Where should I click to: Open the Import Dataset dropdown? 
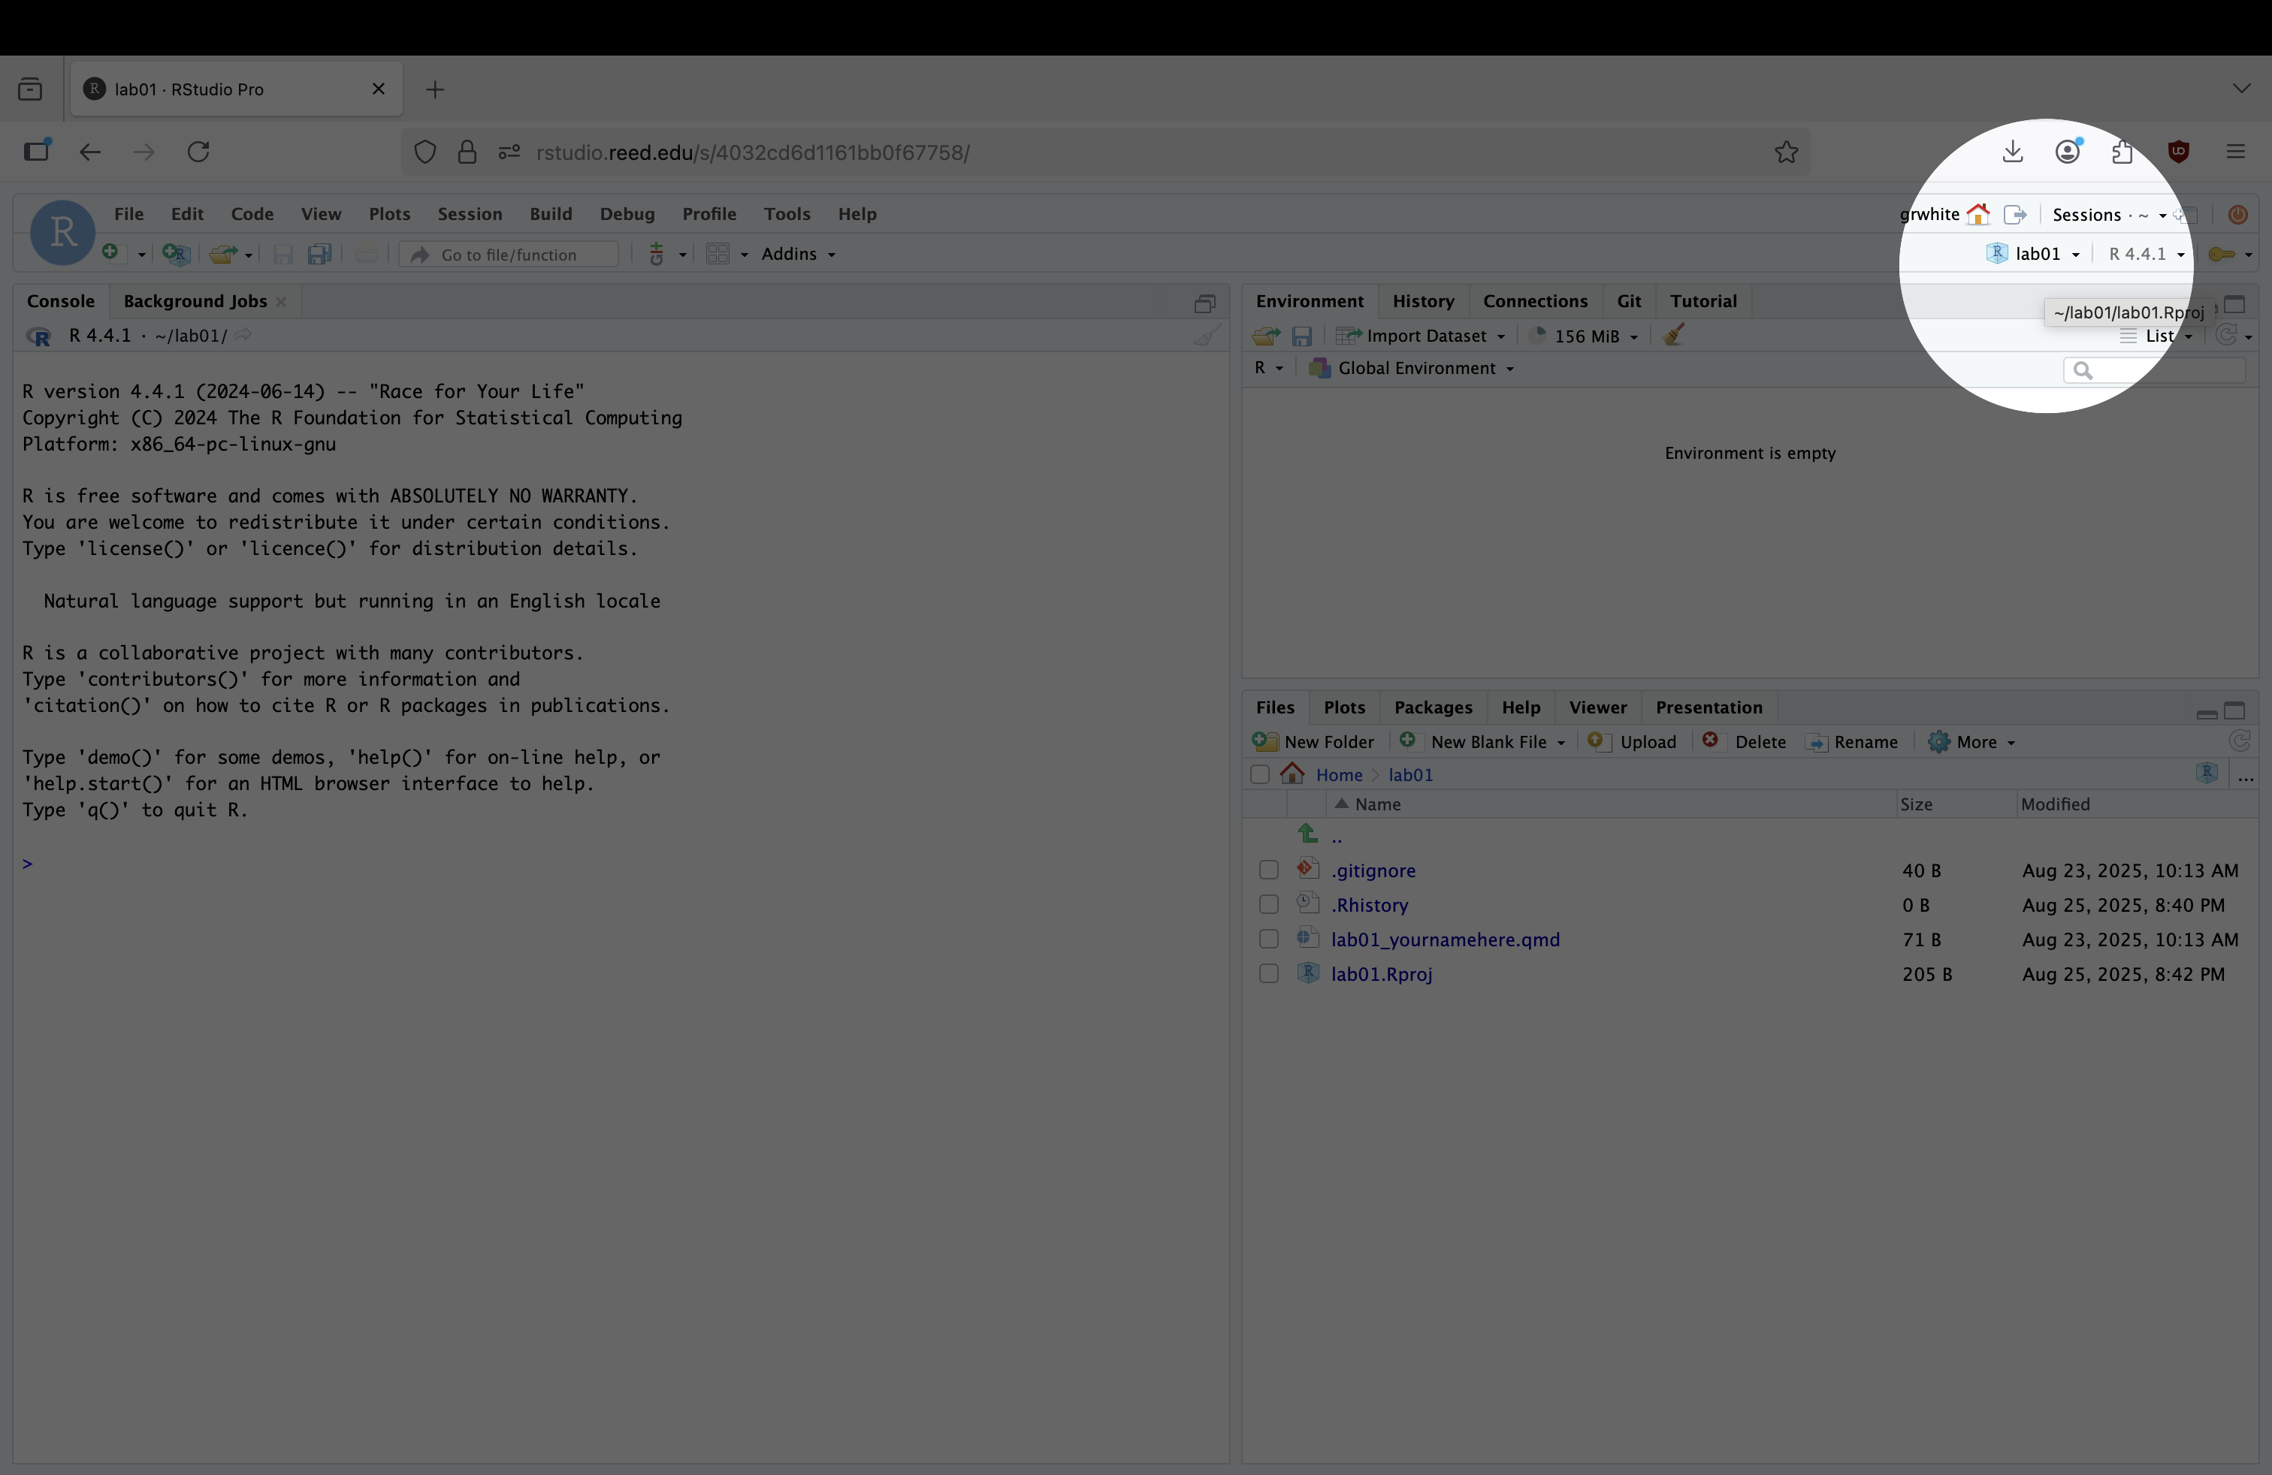click(x=1425, y=336)
